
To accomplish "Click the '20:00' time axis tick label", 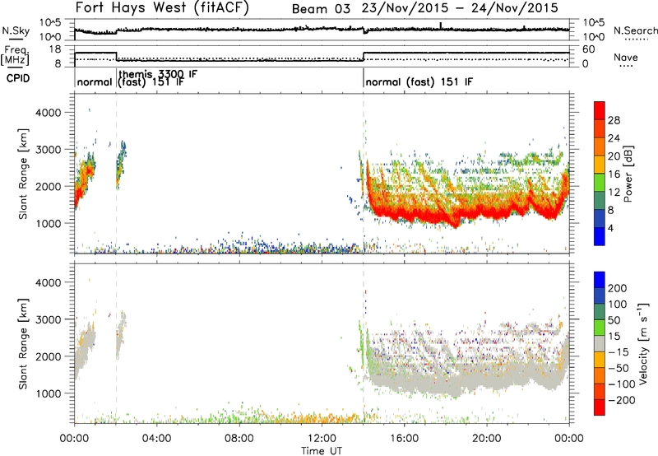I will point(487,439).
